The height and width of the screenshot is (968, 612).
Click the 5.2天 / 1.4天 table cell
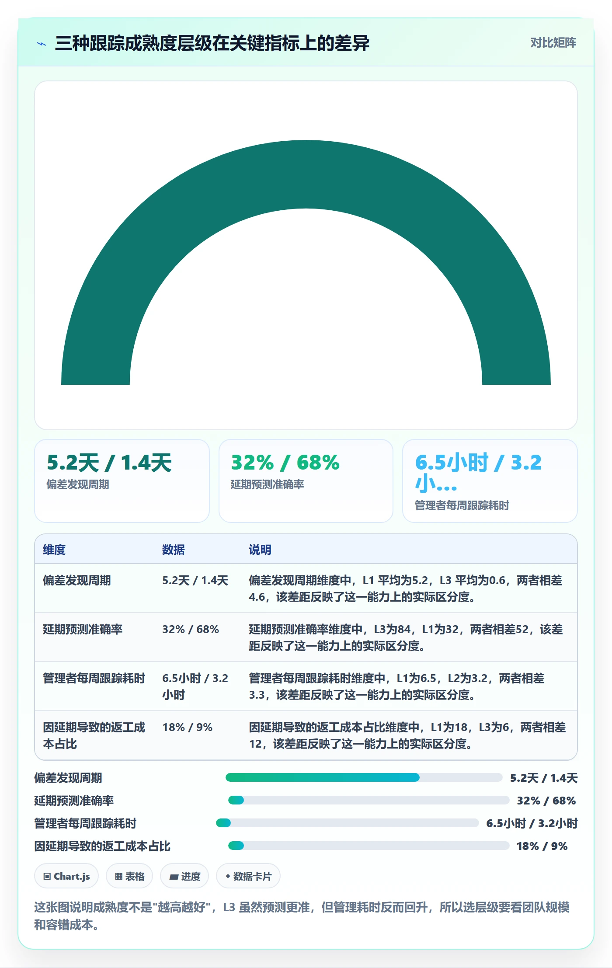(195, 580)
